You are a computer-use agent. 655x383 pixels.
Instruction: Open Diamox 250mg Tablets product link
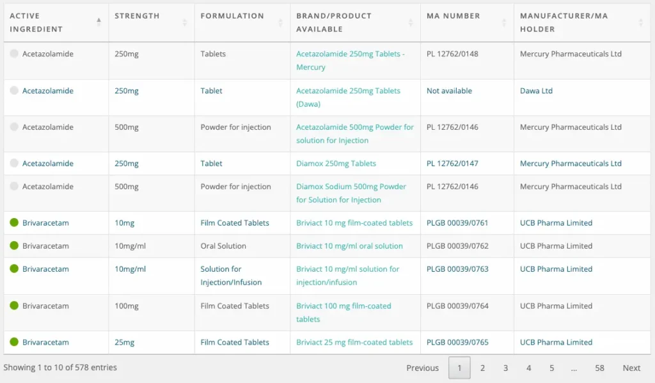[x=336, y=164]
